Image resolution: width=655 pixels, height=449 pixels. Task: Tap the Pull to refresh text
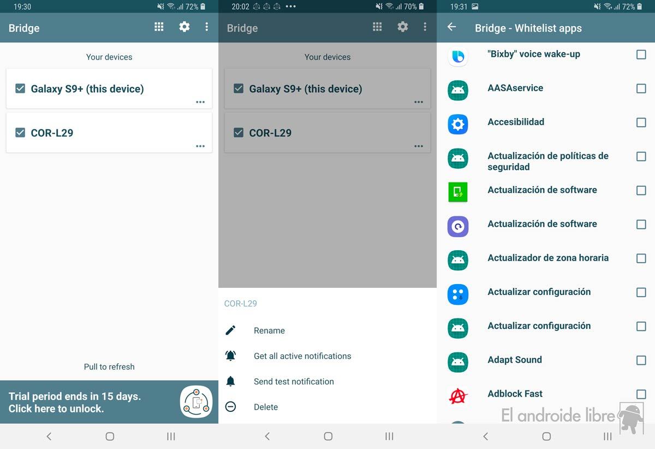point(109,367)
